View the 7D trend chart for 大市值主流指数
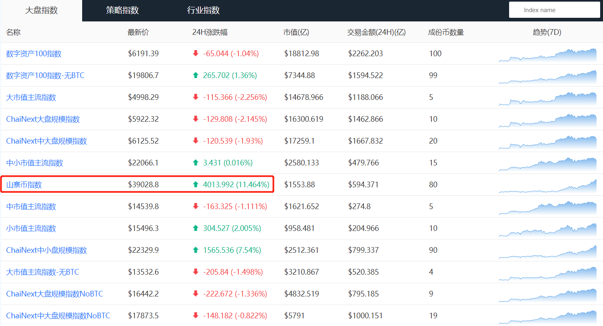Viewport: 603px width, 326px height. click(x=548, y=99)
